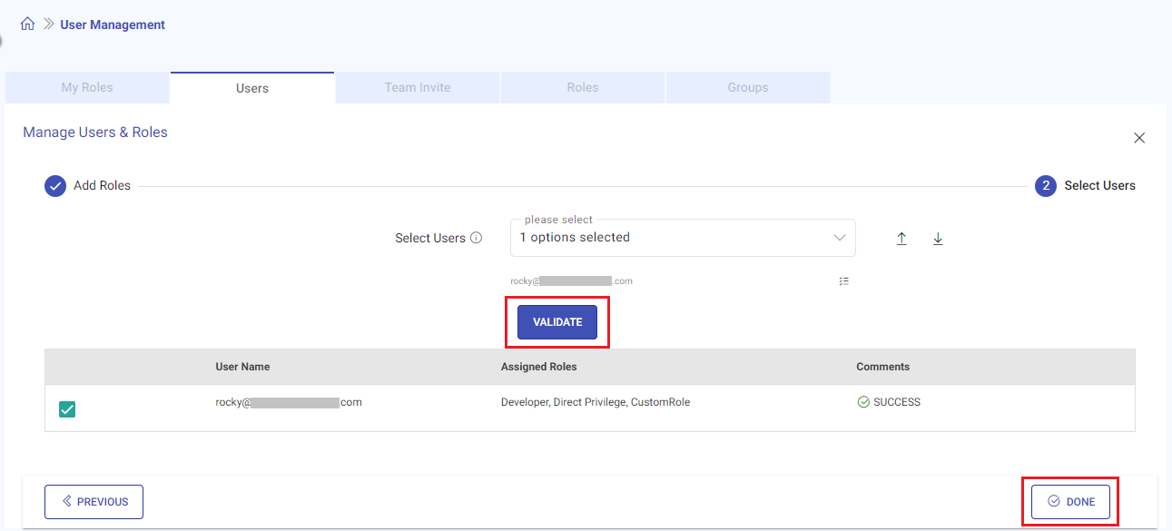Click the SUCCESS status check icon
The image size is (1172, 531).
[x=863, y=402]
